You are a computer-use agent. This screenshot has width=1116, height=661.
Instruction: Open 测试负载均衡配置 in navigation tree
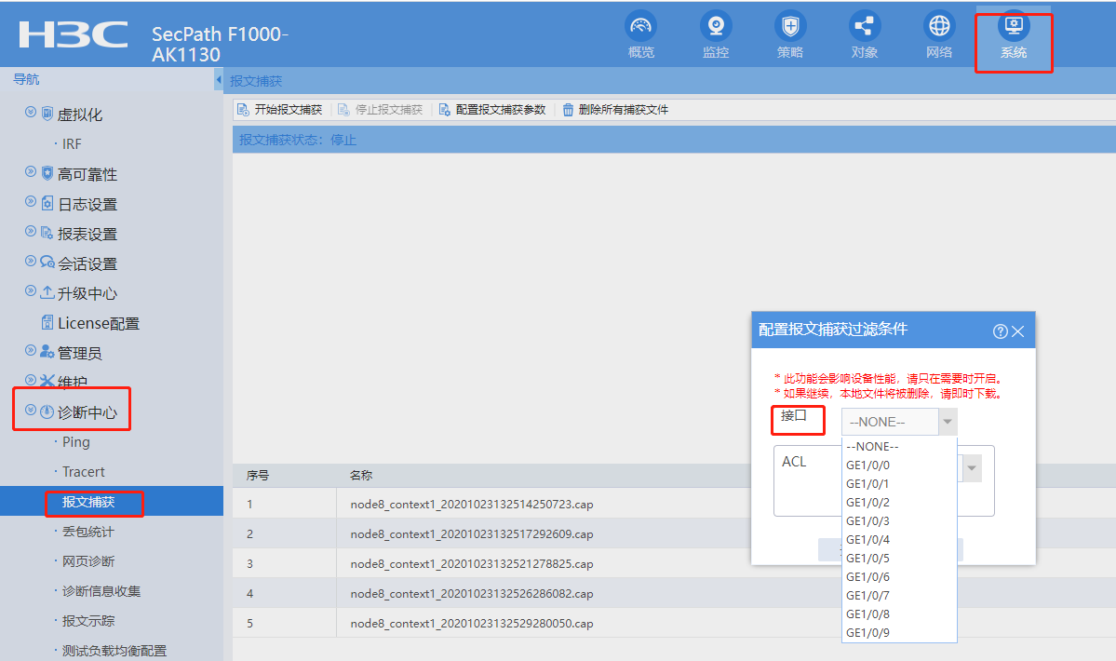[x=114, y=651]
